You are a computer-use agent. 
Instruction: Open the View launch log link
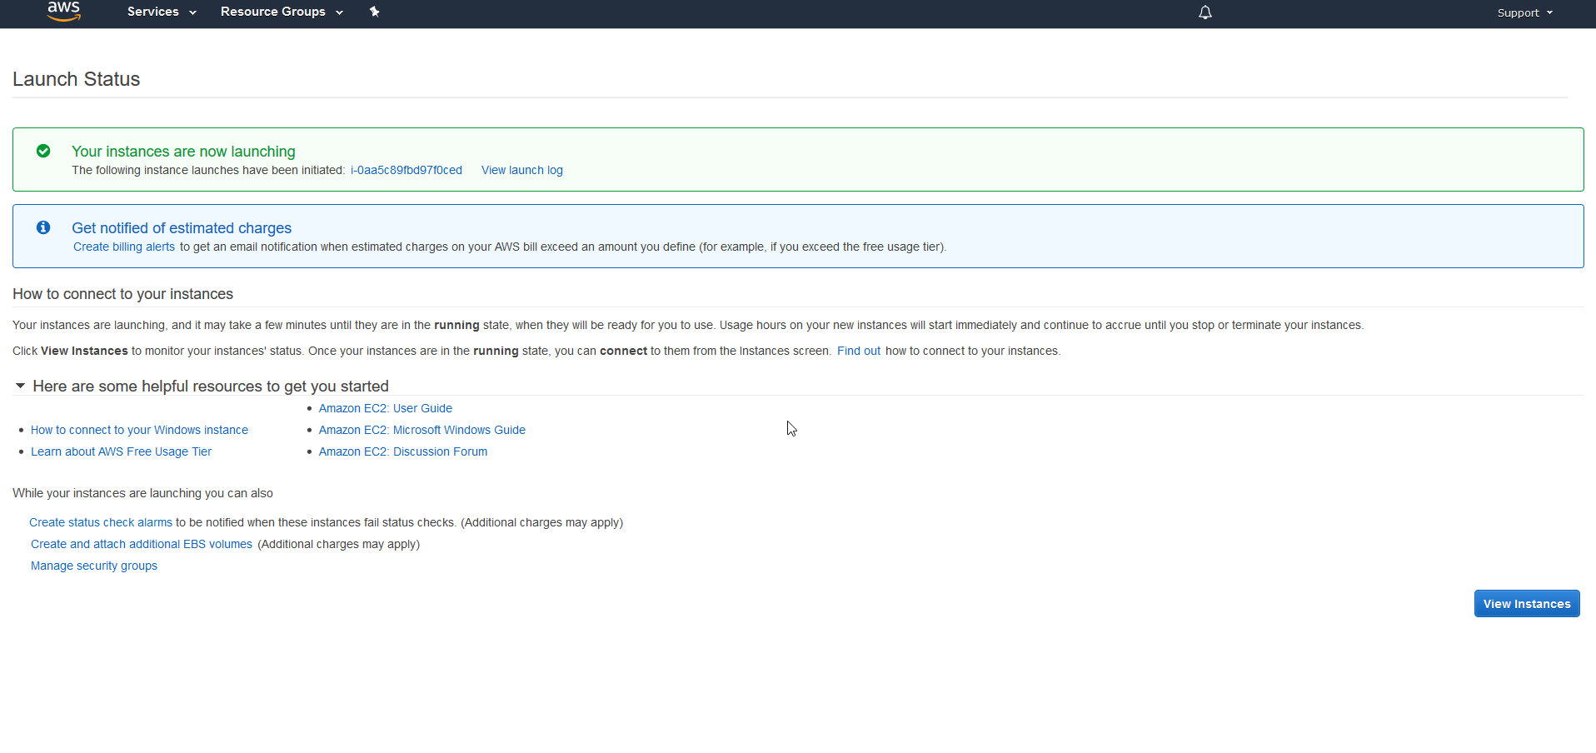pos(521,170)
